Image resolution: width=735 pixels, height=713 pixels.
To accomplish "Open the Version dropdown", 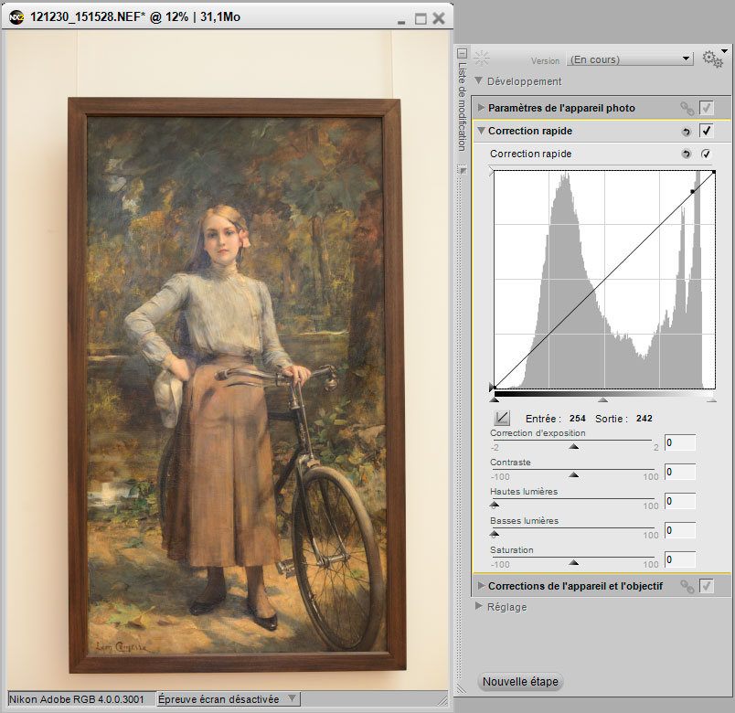I will click(x=630, y=59).
